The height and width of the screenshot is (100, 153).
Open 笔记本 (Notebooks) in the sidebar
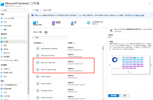6,49
